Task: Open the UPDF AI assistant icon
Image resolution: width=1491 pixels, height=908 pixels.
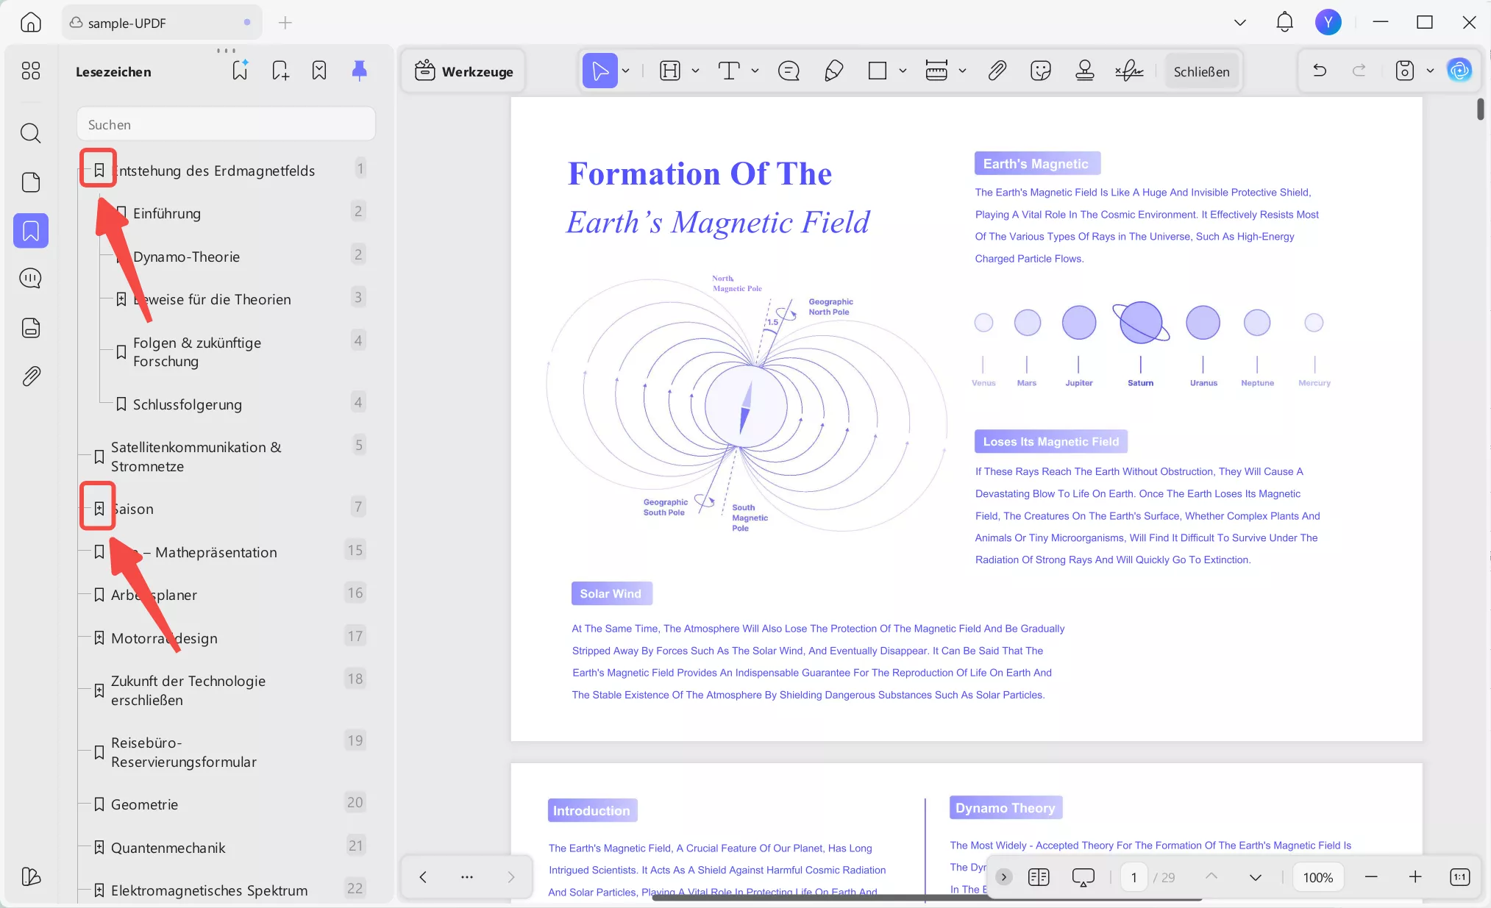Action: (1459, 71)
